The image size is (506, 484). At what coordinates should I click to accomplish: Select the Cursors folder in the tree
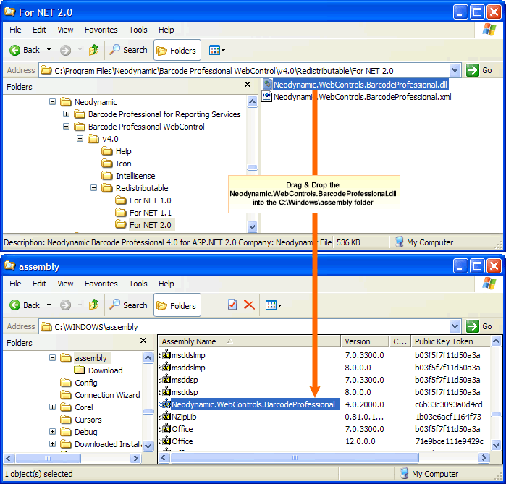coord(81,420)
